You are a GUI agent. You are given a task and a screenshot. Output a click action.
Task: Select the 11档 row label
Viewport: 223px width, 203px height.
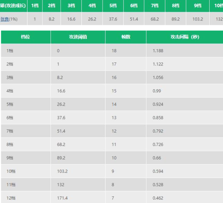point(11,185)
